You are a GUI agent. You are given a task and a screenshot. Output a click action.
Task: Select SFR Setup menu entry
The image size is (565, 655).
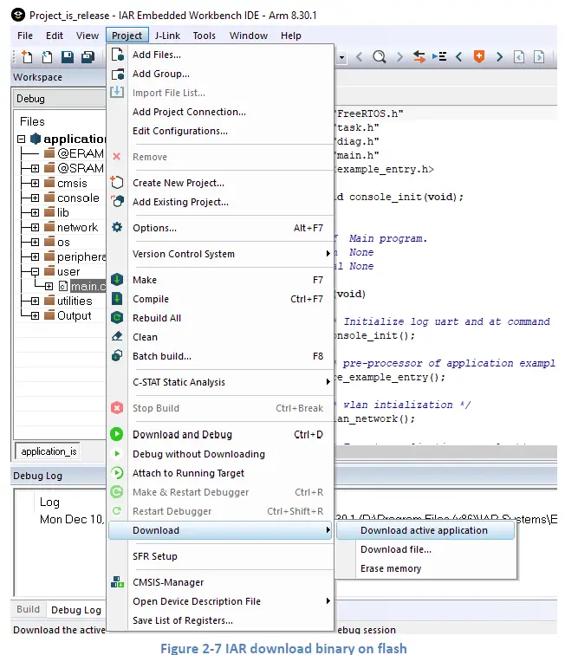220,556
